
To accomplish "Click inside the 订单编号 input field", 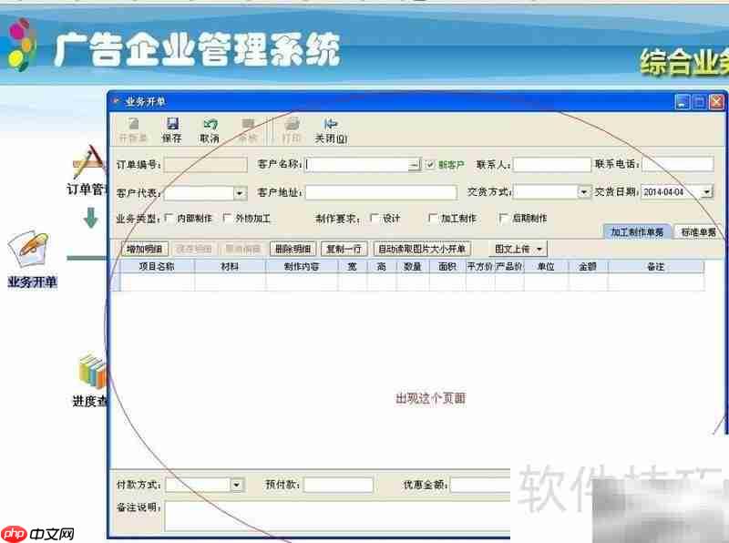I will point(207,164).
